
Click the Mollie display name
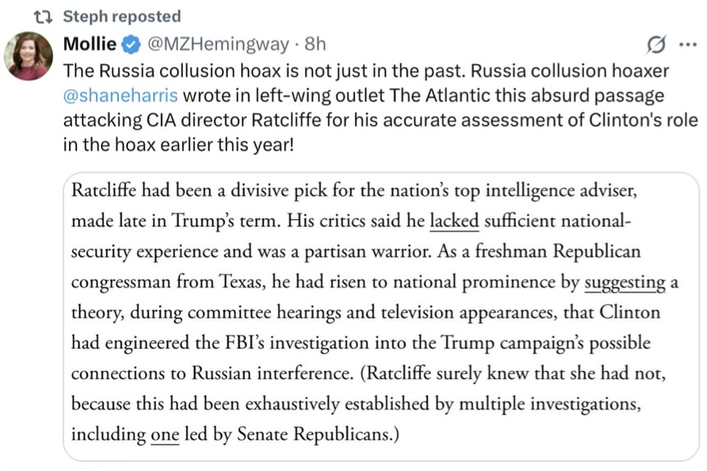tap(89, 43)
